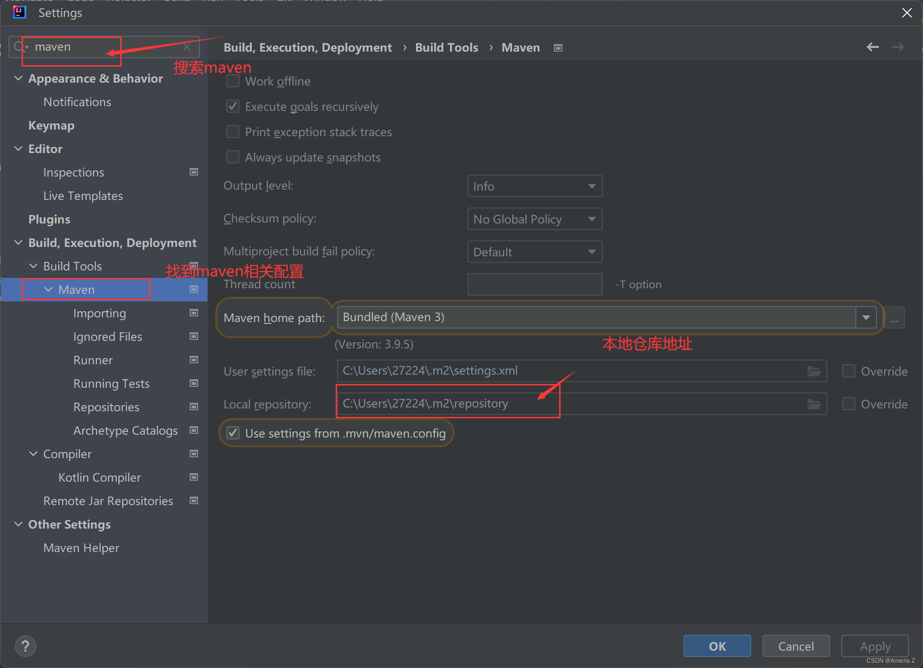Open Plugins settings
923x668 pixels.
tap(49, 219)
